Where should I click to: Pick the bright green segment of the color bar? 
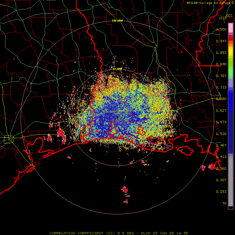(231, 71)
